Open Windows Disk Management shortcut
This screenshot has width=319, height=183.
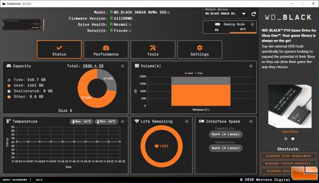[x=289, y=156]
